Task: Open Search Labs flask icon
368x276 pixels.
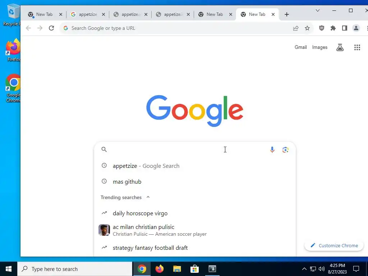Action: pyautogui.click(x=340, y=47)
